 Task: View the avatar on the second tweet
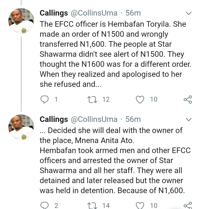coord(22,127)
